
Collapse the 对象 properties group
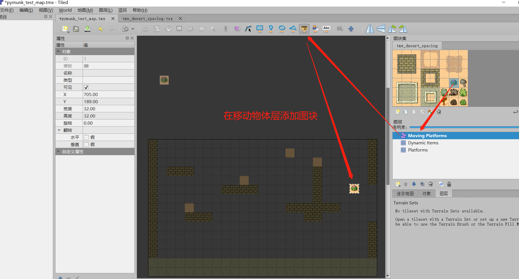click(59, 51)
